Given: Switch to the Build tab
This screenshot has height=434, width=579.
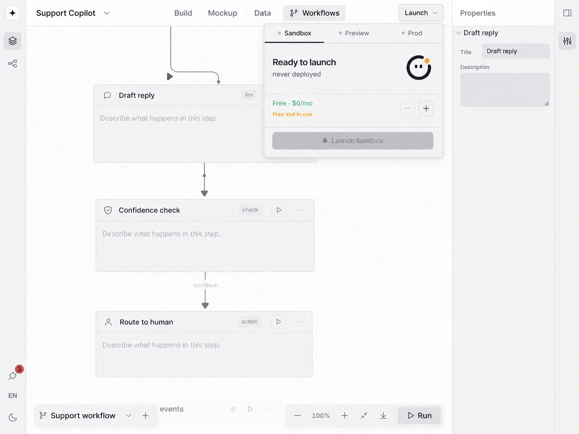Looking at the screenshot, I should pos(183,13).
